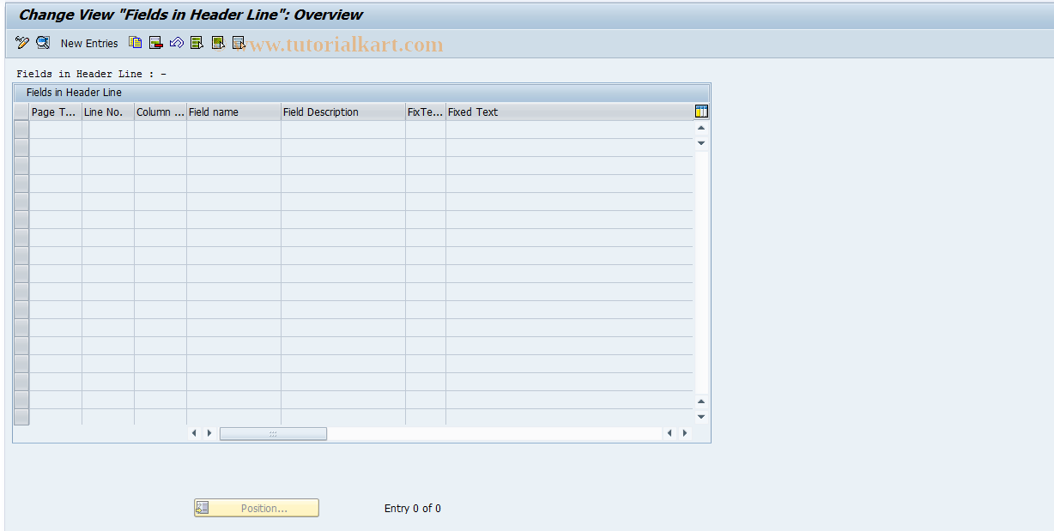
Task: Select Field Description column header
Action: [343, 112]
